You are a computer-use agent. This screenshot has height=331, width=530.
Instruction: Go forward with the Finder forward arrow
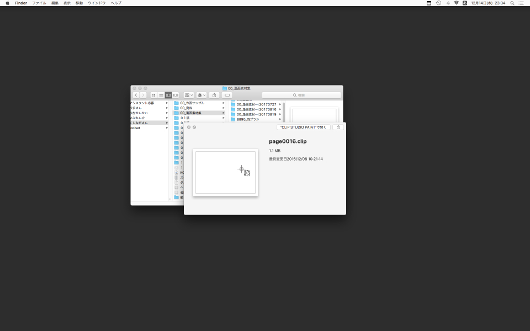point(144,95)
